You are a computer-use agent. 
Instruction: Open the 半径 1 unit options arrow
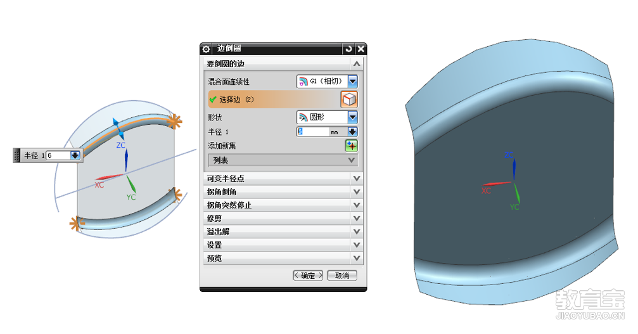pyautogui.click(x=352, y=132)
